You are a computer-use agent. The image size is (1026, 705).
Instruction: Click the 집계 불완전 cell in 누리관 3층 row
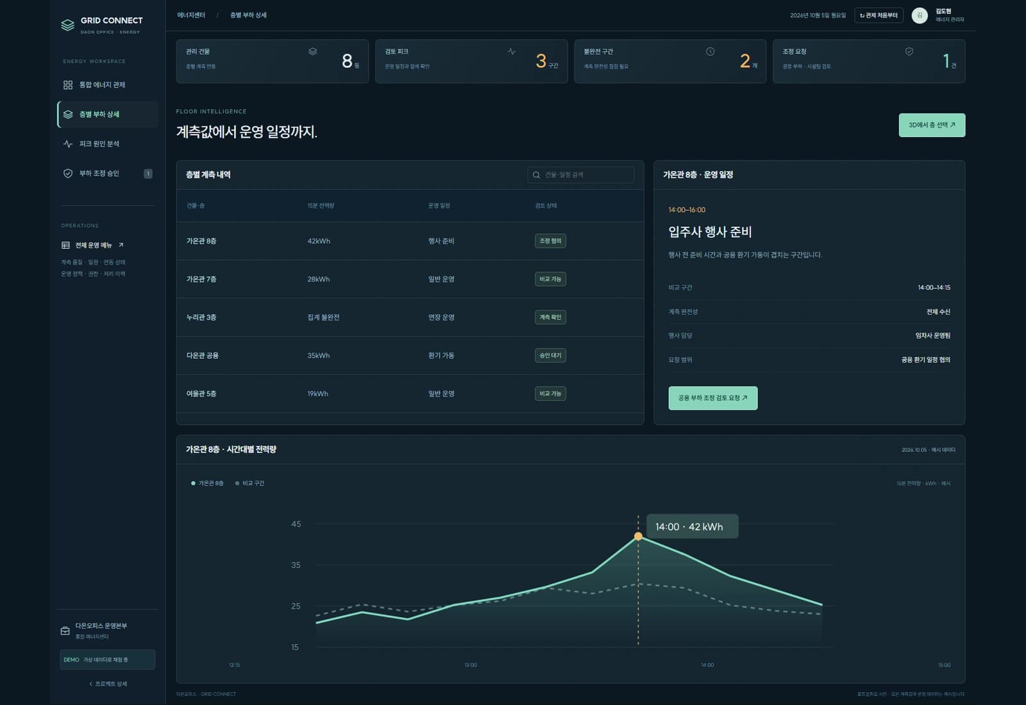[x=323, y=317]
